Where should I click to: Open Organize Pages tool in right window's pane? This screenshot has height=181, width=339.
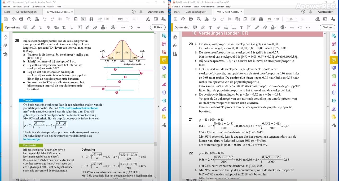[334, 76]
